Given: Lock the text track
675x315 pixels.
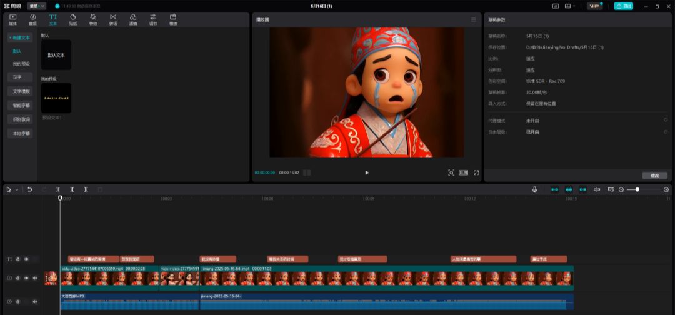Looking at the screenshot, I should point(17,259).
